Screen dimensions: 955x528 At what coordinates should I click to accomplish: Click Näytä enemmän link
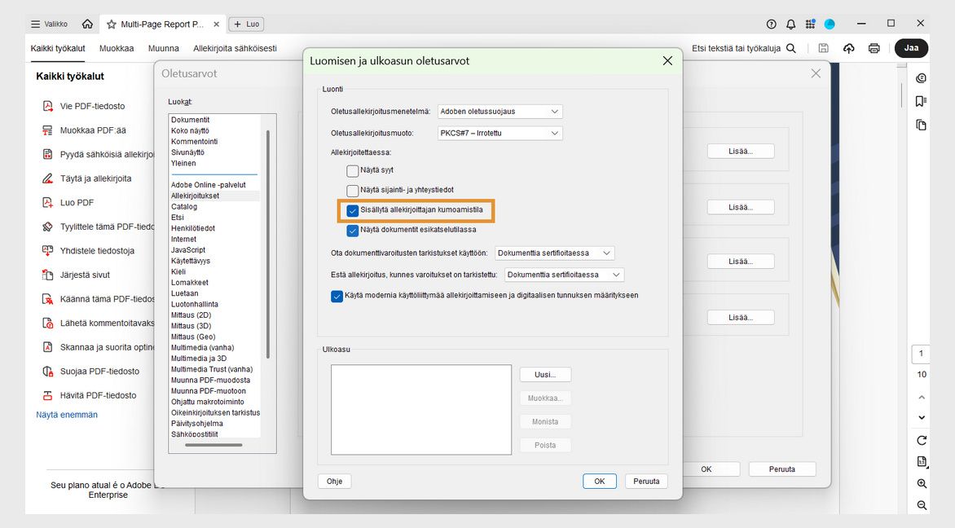pyautogui.click(x=66, y=415)
